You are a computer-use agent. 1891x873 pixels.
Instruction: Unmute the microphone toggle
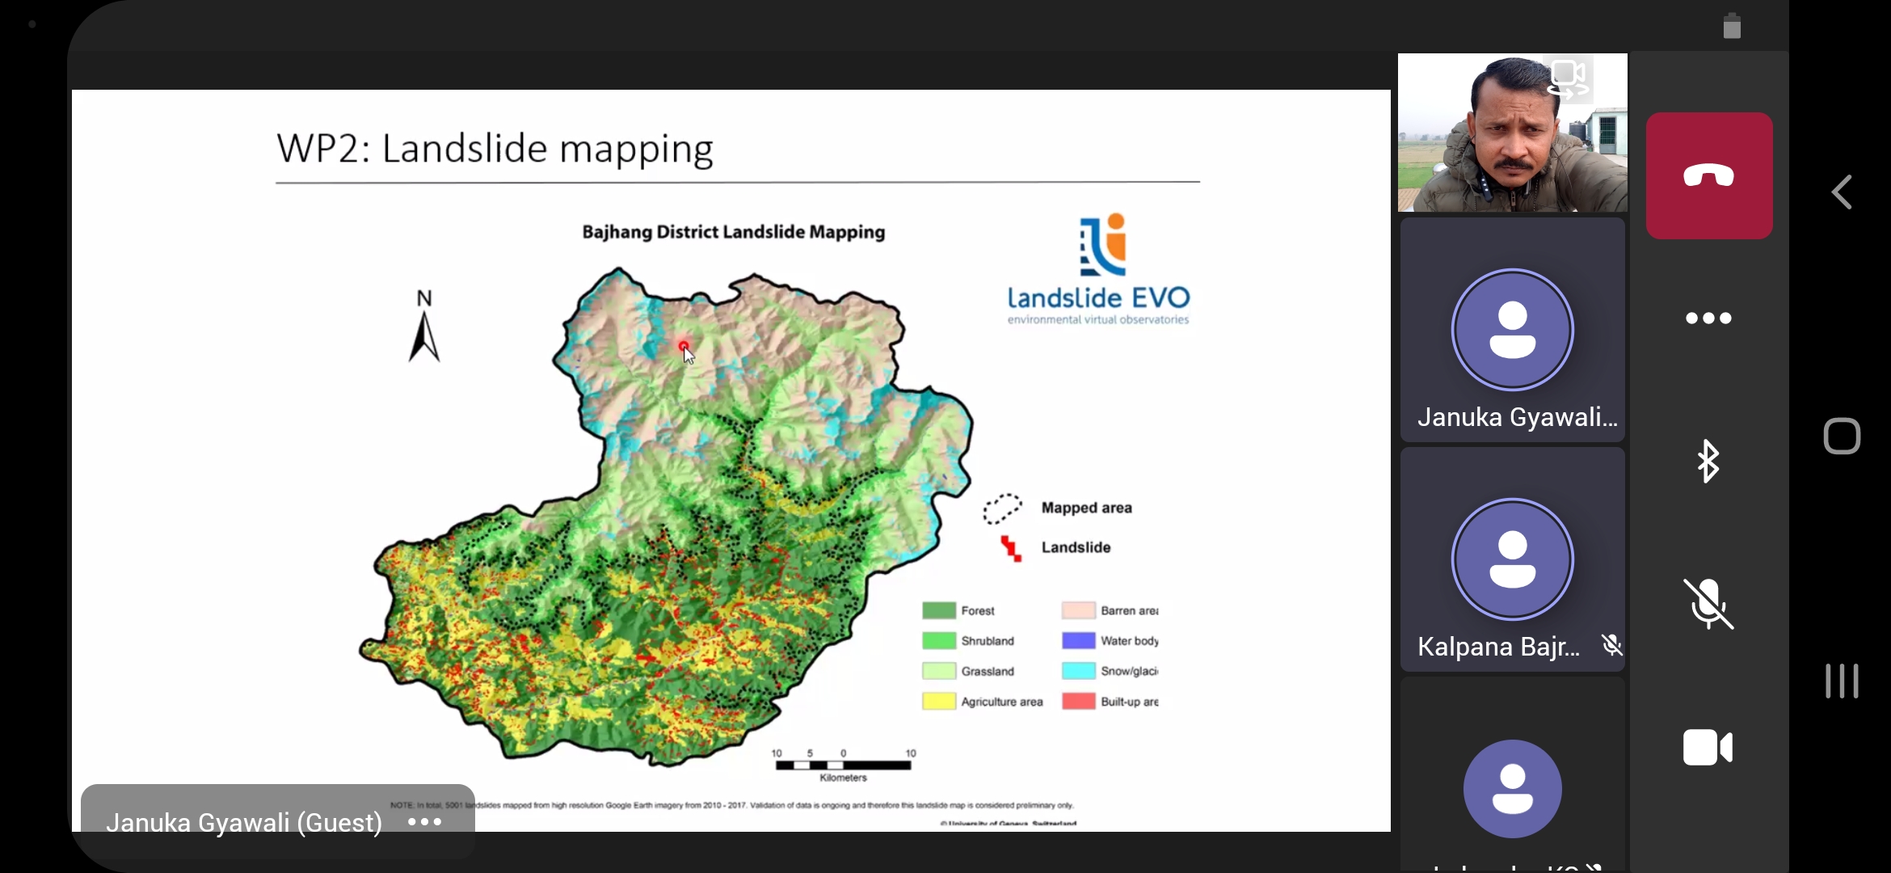(x=1708, y=604)
